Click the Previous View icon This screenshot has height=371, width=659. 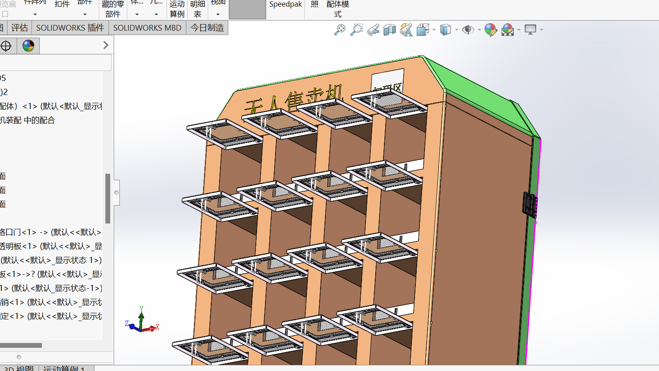coord(373,30)
